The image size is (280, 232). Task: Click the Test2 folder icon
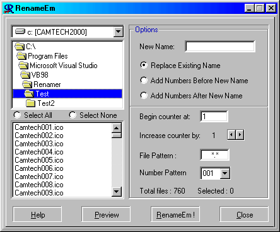(31, 103)
